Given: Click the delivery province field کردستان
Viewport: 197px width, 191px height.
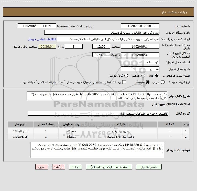Looking at the screenshot, I should coord(140,62).
